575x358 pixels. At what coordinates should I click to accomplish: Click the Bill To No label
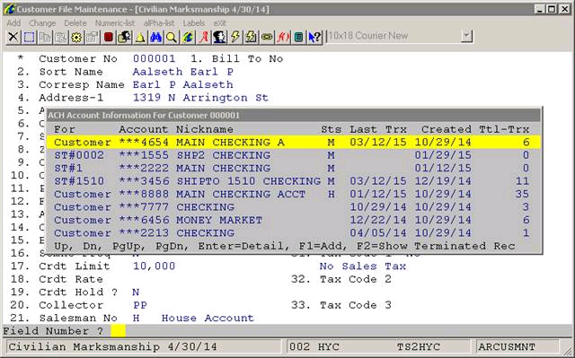point(248,58)
